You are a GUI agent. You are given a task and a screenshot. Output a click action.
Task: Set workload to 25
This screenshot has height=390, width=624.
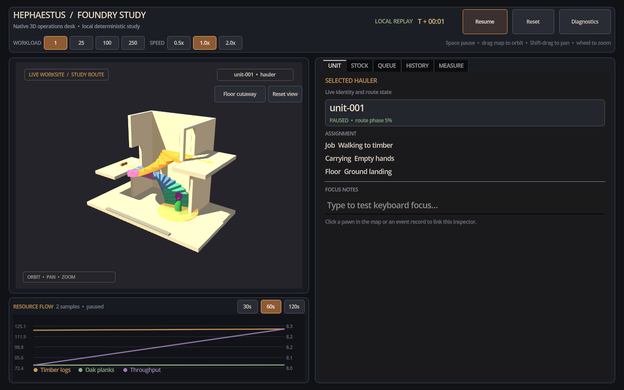point(81,43)
